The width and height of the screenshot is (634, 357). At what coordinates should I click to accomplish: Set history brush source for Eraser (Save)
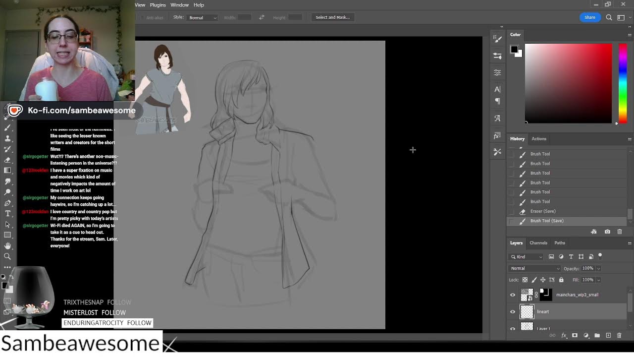pyautogui.click(x=511, y=211)
